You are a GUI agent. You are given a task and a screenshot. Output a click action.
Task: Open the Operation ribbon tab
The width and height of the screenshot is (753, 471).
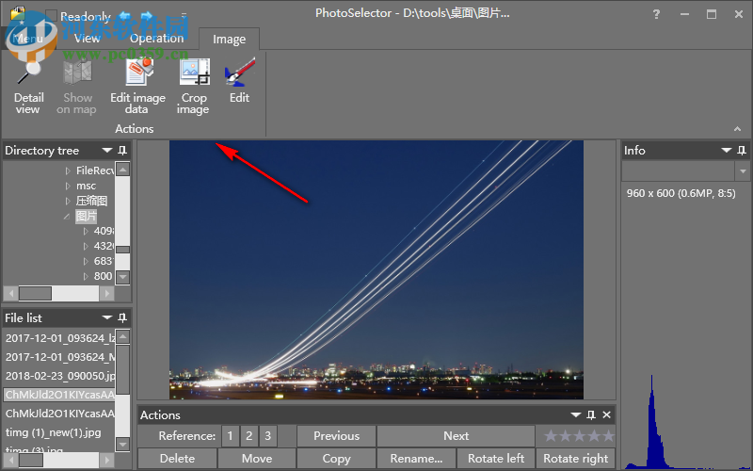coord(156,39)
